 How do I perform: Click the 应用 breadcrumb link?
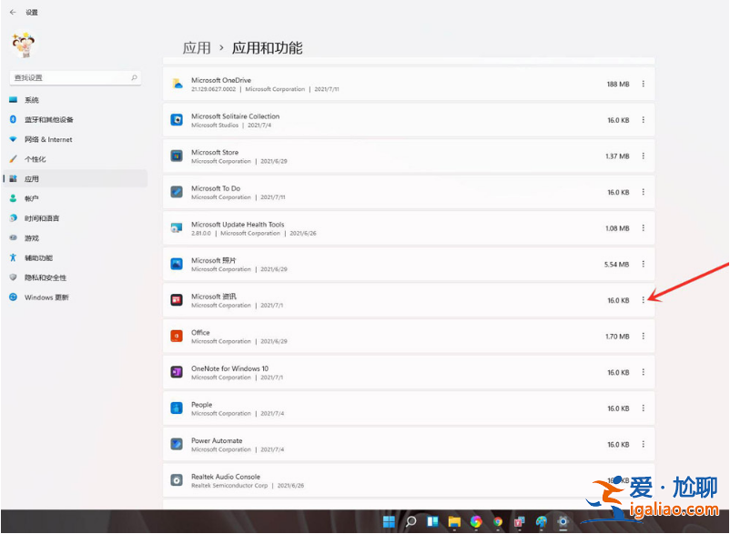tap(197, 48)
